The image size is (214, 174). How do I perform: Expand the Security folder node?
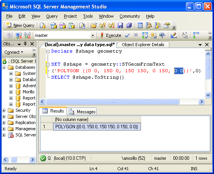pyautogui.click(x=4, y=110)
